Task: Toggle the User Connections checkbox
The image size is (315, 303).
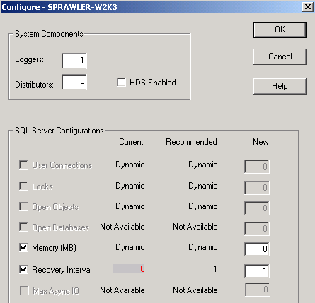Action: (x=23, y=165)
